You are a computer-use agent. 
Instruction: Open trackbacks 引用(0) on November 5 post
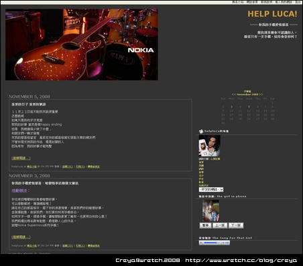(x=80, y=166)
